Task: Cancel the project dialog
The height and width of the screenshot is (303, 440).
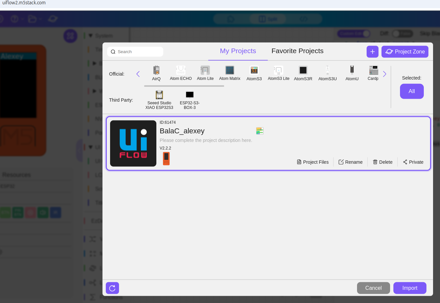Action: point(374,288)
